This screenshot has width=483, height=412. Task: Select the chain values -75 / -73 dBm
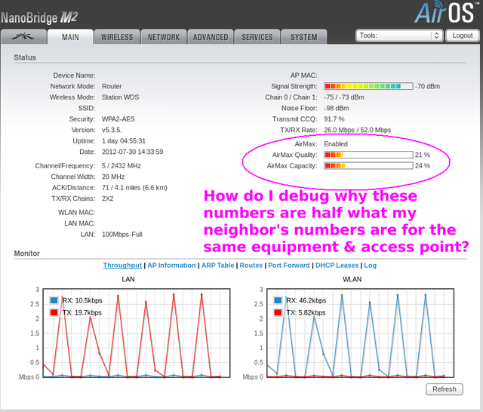tap(344, 97)
